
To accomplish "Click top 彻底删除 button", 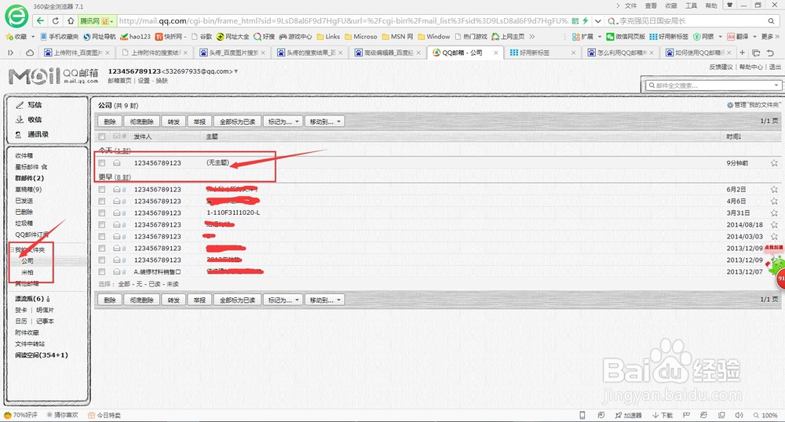I will pos(141,122).
